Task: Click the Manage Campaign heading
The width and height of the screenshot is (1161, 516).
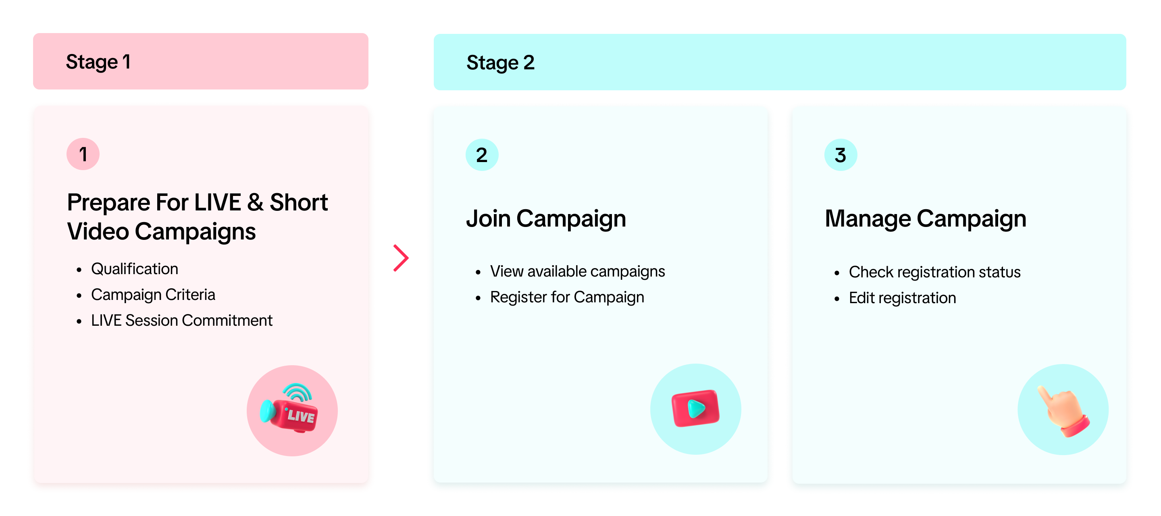Action: [x=925, y=218]
